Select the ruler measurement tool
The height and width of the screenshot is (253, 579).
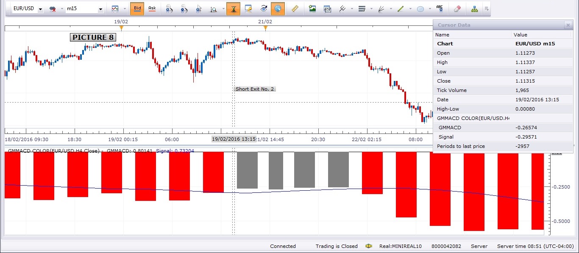point(295,8)
